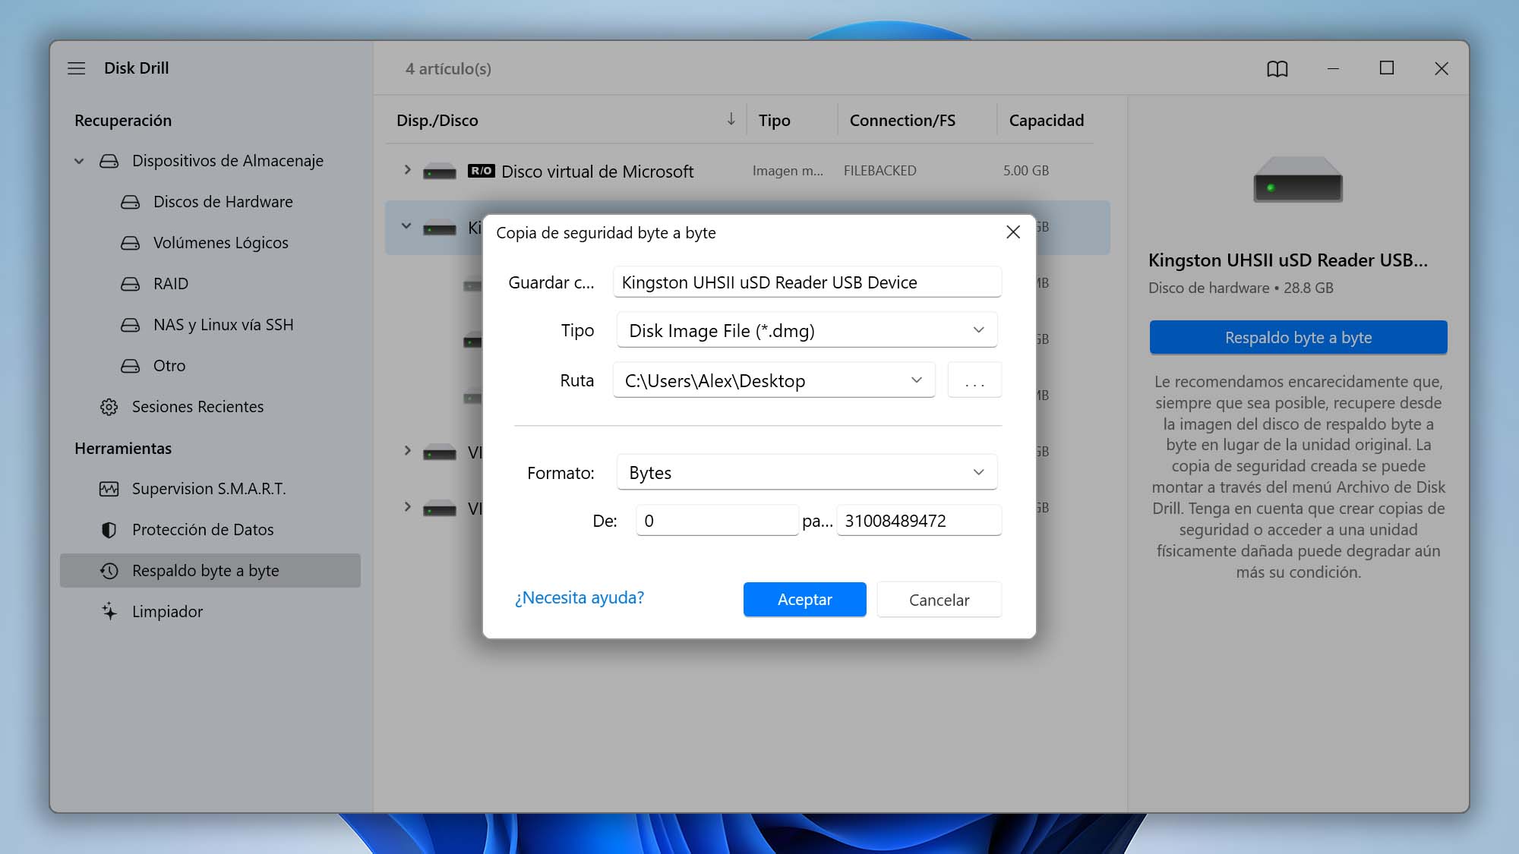Screen dimensions: 1519x854
Task: Click the Guardar como filename field
Action: (x=807, y=282)
